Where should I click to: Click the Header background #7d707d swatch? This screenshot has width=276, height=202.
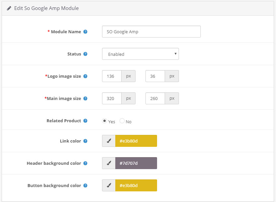click(x=136, y=163)
